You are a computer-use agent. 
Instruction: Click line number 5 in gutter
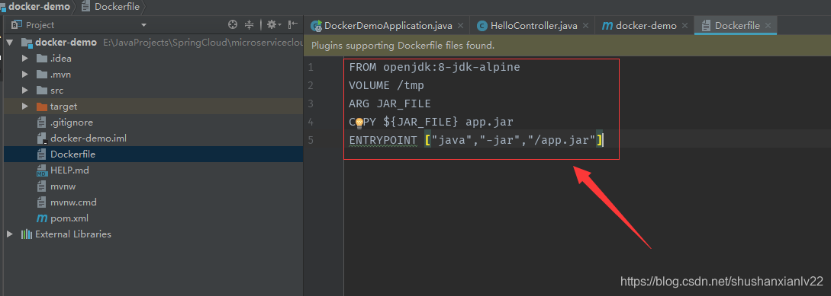(x=311, y=141)
